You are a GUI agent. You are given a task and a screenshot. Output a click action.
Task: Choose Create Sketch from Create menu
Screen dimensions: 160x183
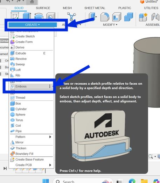[31, 36]
